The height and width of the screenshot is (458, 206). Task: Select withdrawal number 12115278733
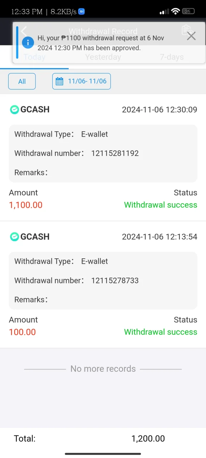(x=115, y=281)
